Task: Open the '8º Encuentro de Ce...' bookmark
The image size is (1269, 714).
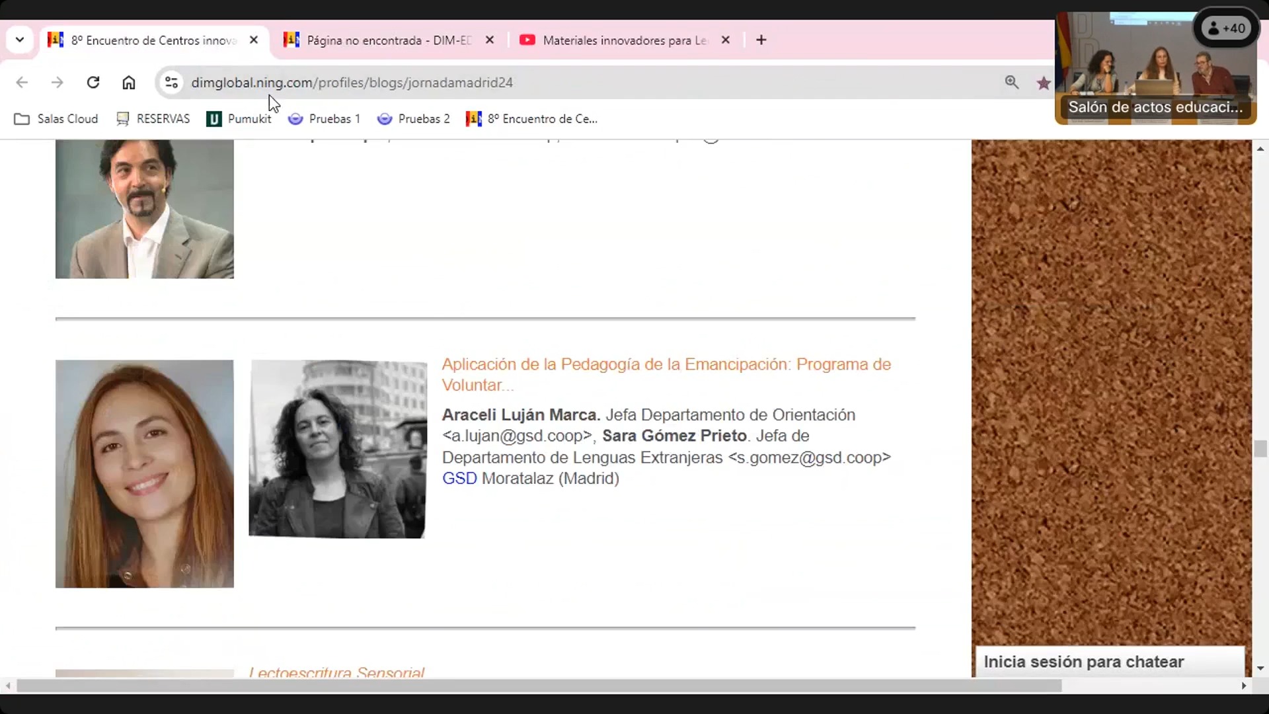Action: click(532, 119)
